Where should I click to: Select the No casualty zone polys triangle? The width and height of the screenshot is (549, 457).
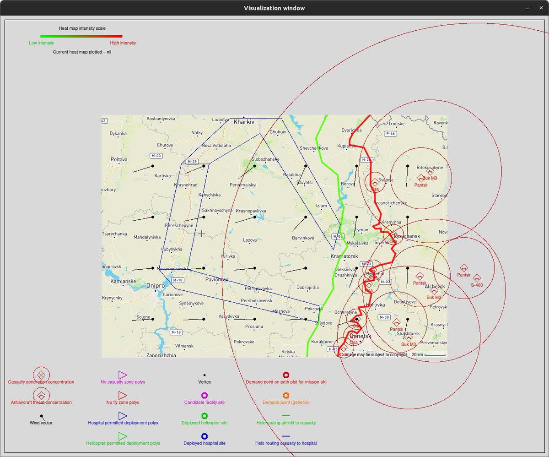pyautogui.click(x=123, y=375)
